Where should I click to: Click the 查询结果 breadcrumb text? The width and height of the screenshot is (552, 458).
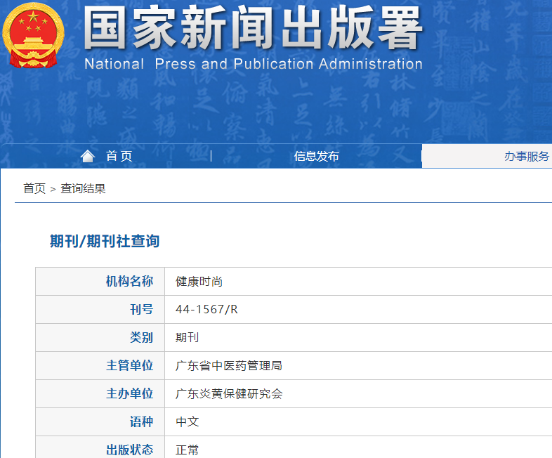pos(83,188)
